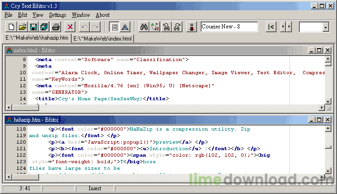Open Replace with the A-to-B icon

(x=155, y=27)
